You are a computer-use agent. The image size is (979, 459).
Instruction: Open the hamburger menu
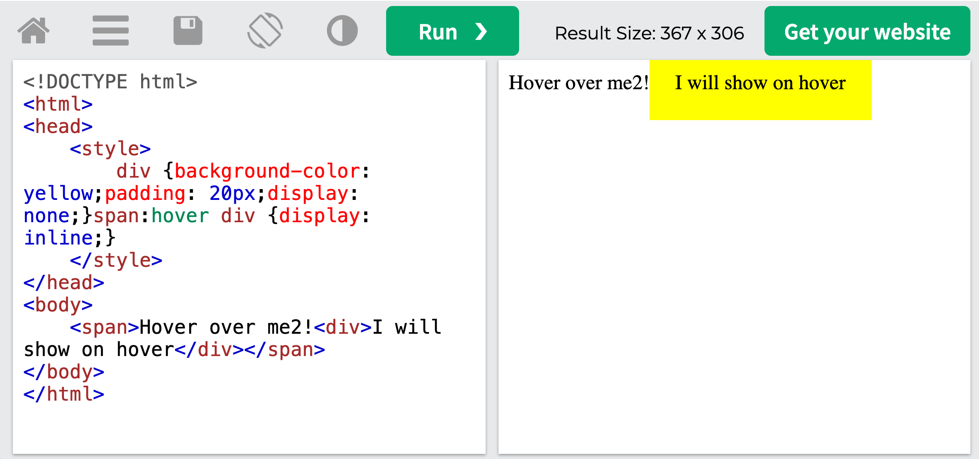tap(111, 30)
